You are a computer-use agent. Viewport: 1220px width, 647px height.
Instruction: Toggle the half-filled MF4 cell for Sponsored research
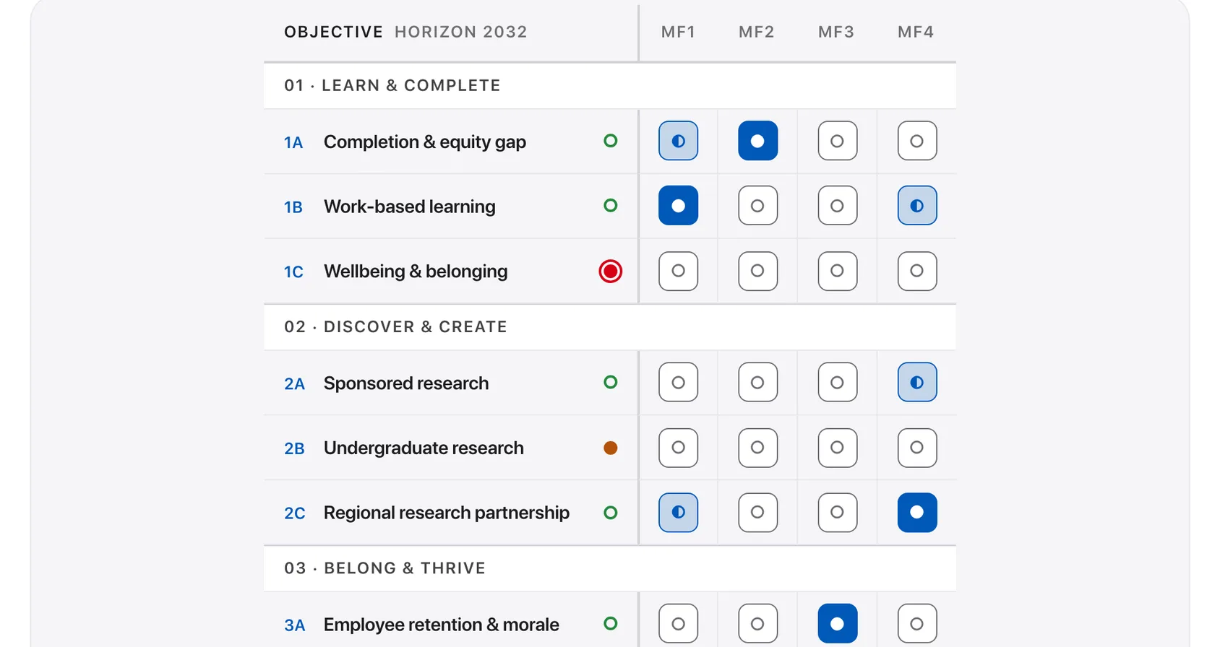tap(917, 382)
